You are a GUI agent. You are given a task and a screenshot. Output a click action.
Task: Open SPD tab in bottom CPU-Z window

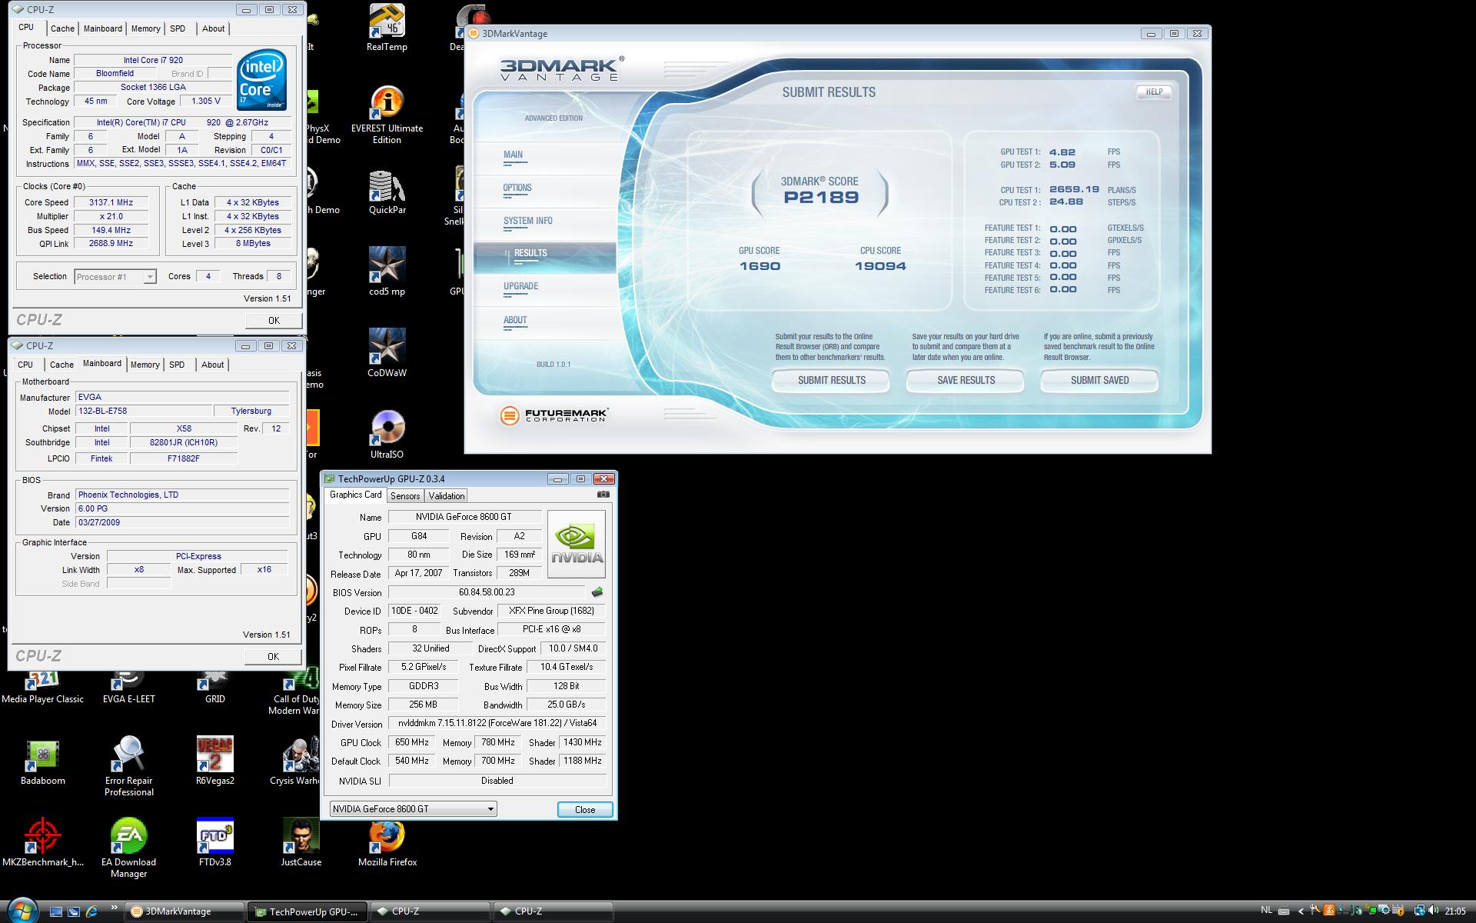(x=177, y=365)
